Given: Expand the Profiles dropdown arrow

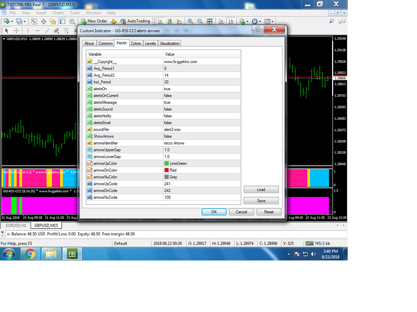Looking at the screenshot, I should click(x=24, y=21).
